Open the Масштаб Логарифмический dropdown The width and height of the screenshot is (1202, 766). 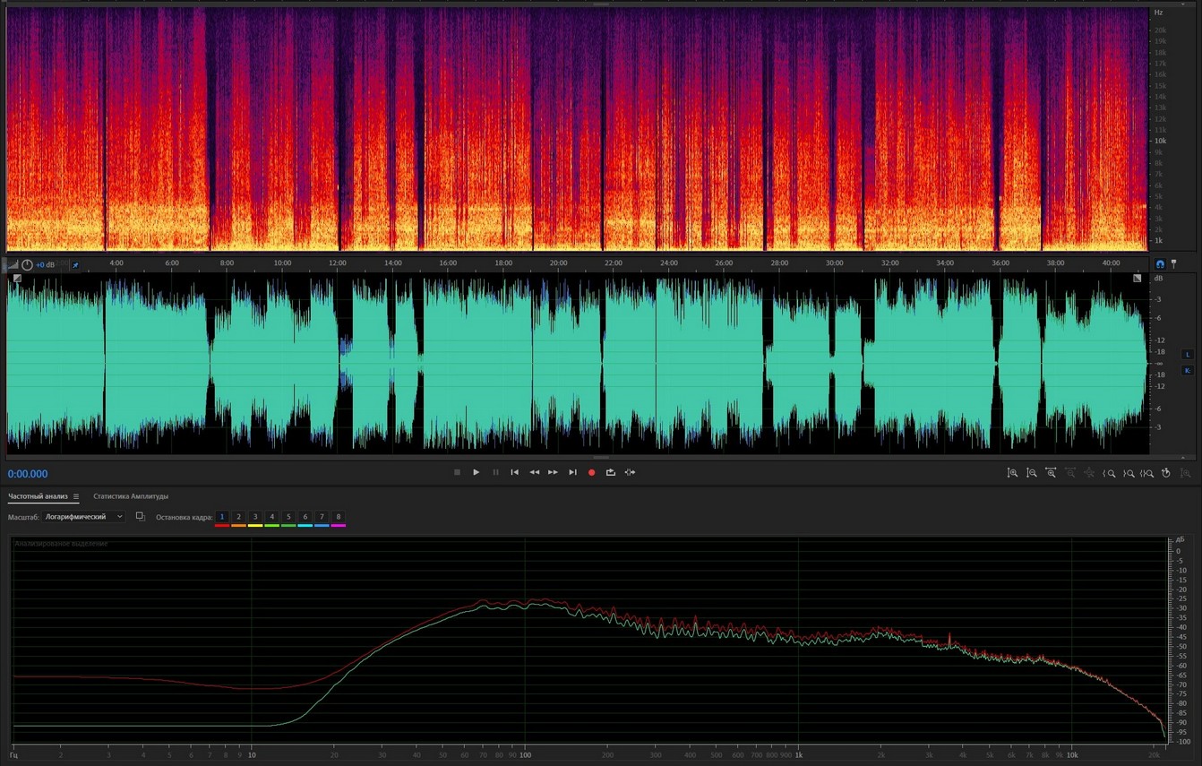84,517
